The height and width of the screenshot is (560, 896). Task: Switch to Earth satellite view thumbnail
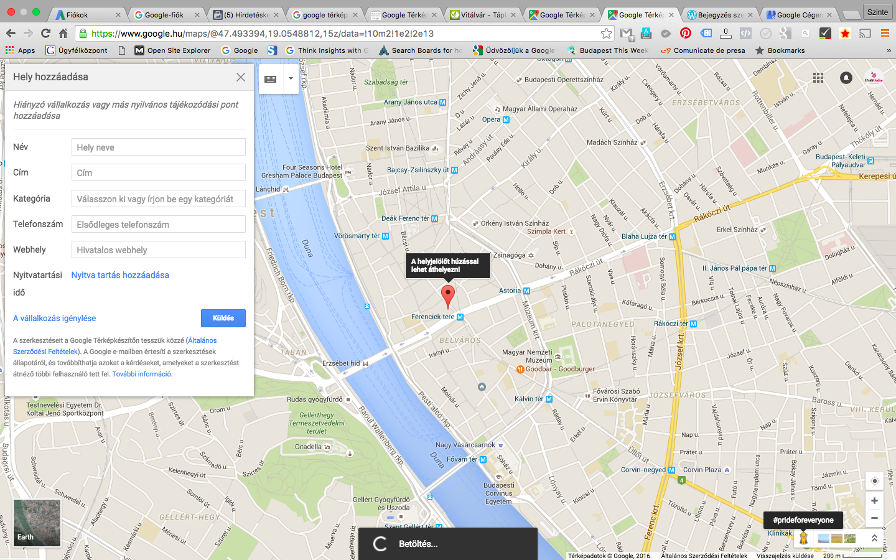(37, 523)
